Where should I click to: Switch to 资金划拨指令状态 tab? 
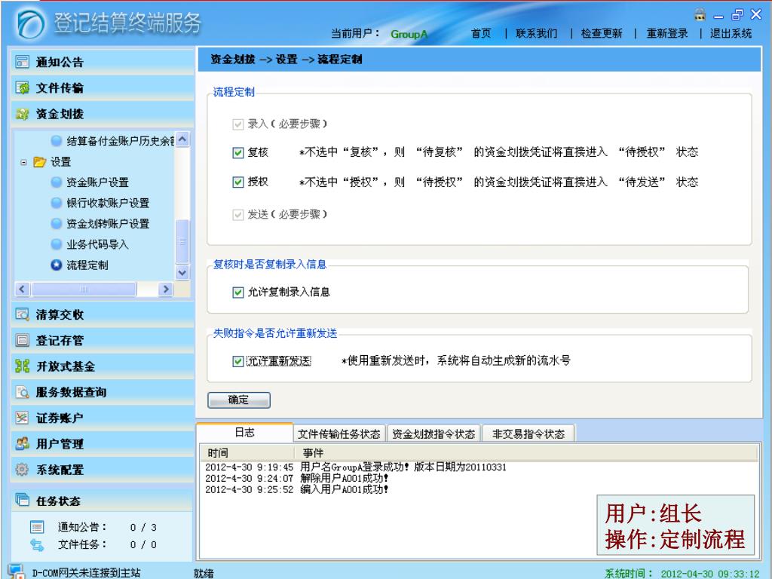pyautogui.click(x=433, y=433)
